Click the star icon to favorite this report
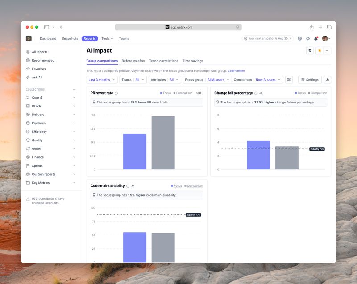The width and height of the screenshot is (357, 284). [320, 51]
